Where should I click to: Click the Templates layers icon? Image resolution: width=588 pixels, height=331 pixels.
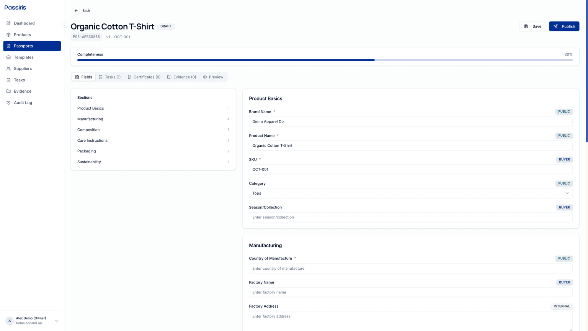[x=8, y=57]
